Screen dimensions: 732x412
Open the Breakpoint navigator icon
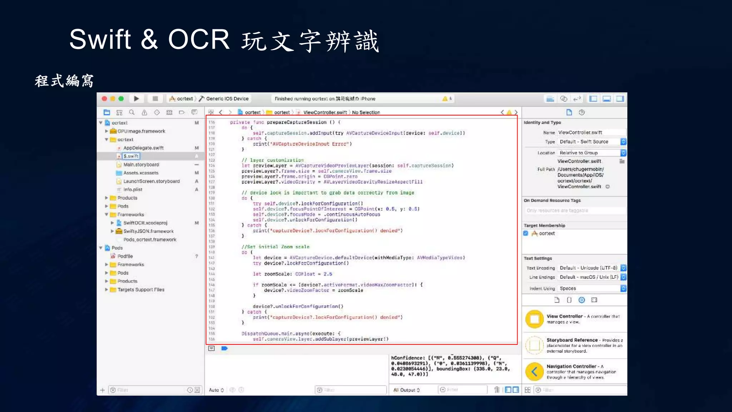pos(182,112)
